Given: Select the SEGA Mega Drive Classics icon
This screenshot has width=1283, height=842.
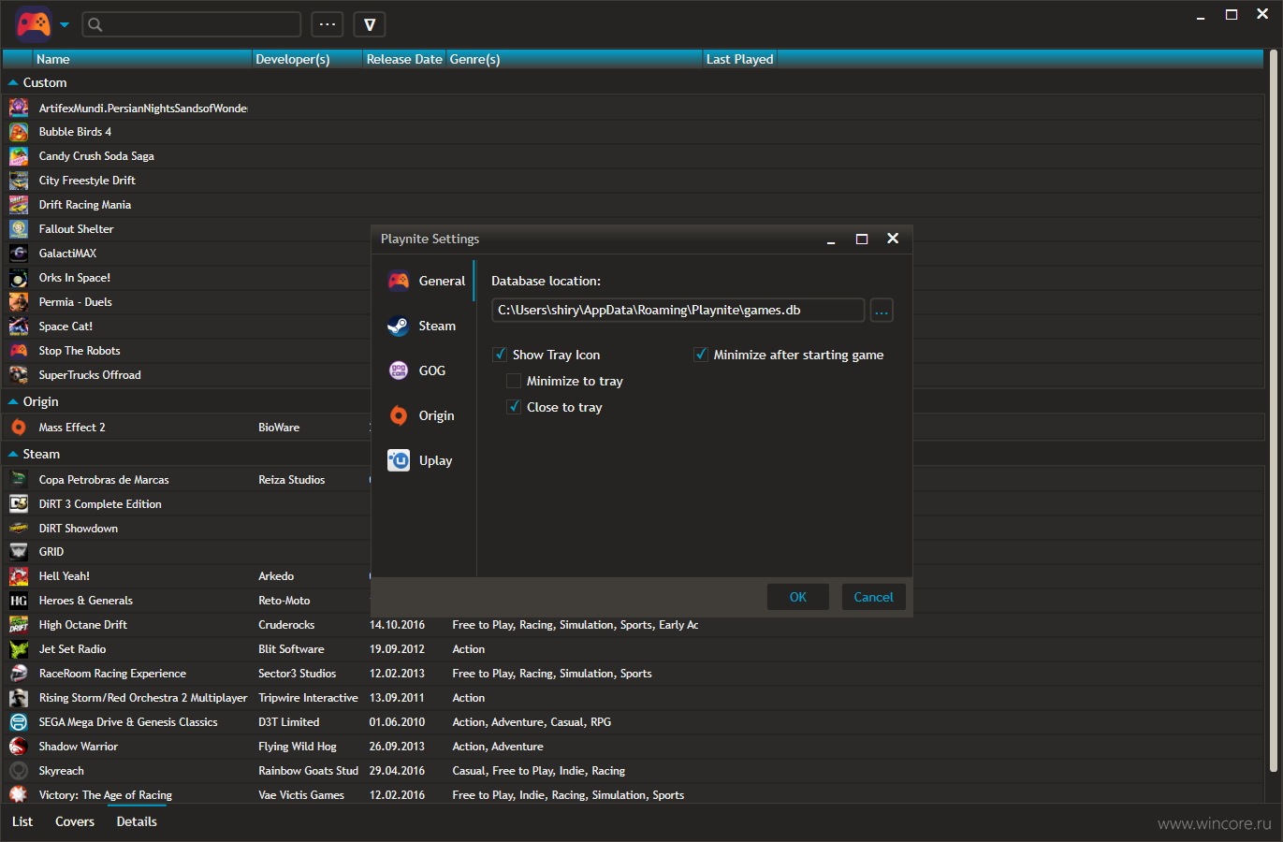Looking at the screenshot, I should (19, 722).
